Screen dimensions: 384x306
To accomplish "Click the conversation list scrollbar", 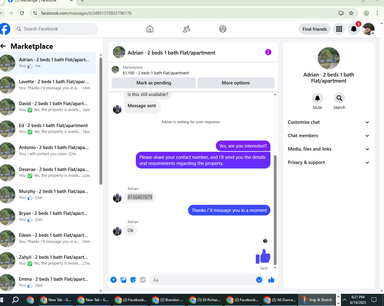I will (101, 120).
